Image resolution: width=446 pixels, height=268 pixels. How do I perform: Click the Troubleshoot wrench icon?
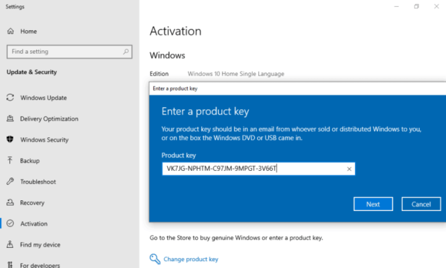10,182
